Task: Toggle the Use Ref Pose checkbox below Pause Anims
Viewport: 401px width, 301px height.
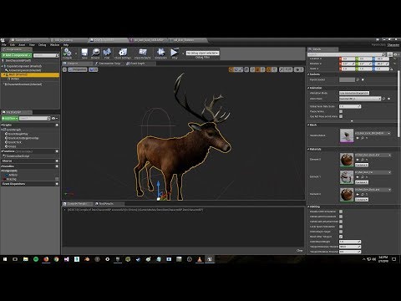Action: [x=341, y=116]
